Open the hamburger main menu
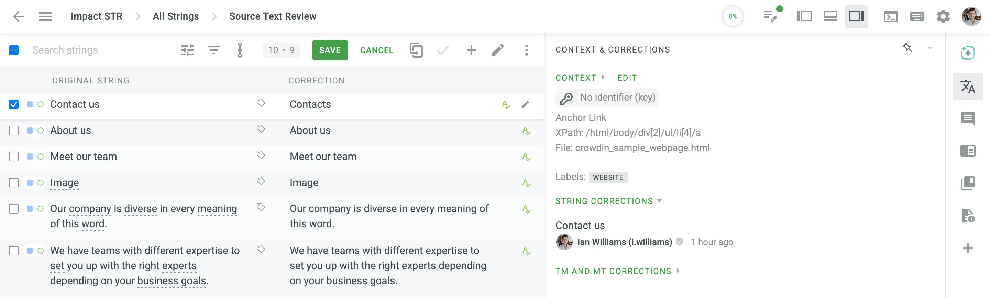This screenshot has width=990, height=298. [x=45, y=16]
